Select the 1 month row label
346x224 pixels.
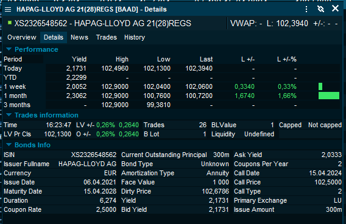(x=15, y=96)
